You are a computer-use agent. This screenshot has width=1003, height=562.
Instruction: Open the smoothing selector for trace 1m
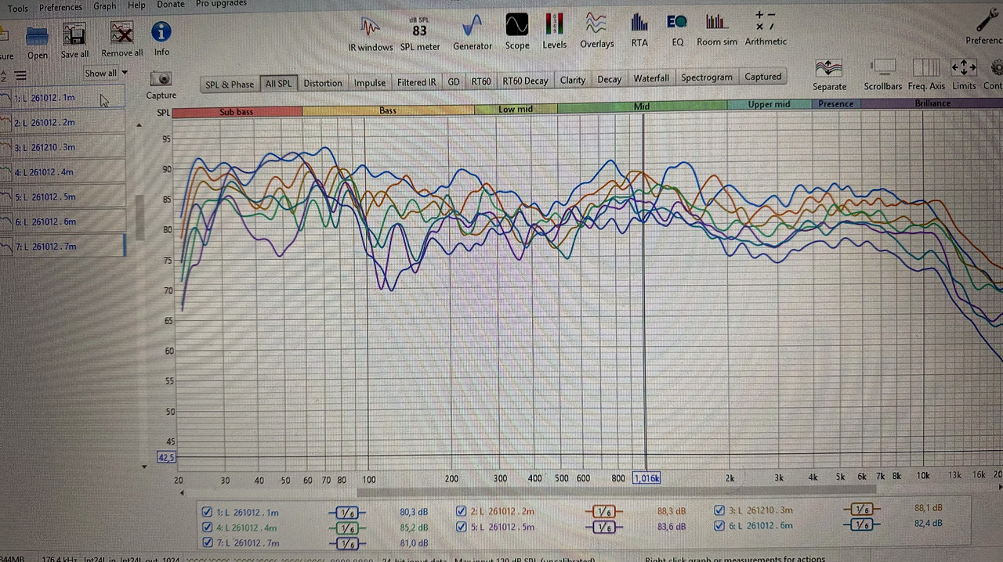click(348, 513)
